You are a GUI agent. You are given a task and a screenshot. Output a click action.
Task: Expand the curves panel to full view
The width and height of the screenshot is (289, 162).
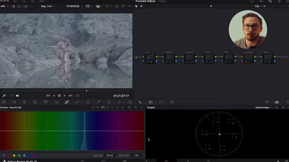coord(129,108)
